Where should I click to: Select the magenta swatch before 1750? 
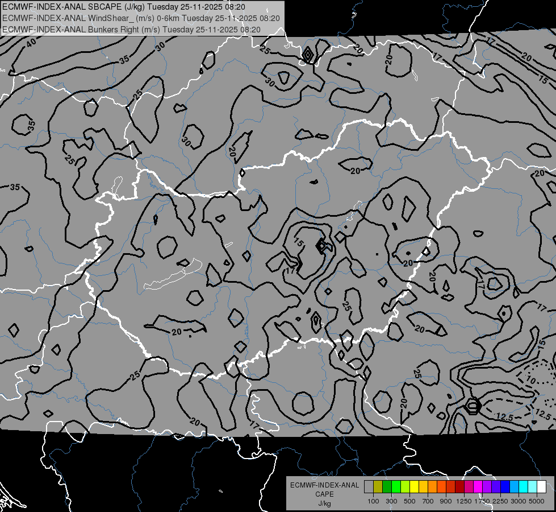coord(478,486)
